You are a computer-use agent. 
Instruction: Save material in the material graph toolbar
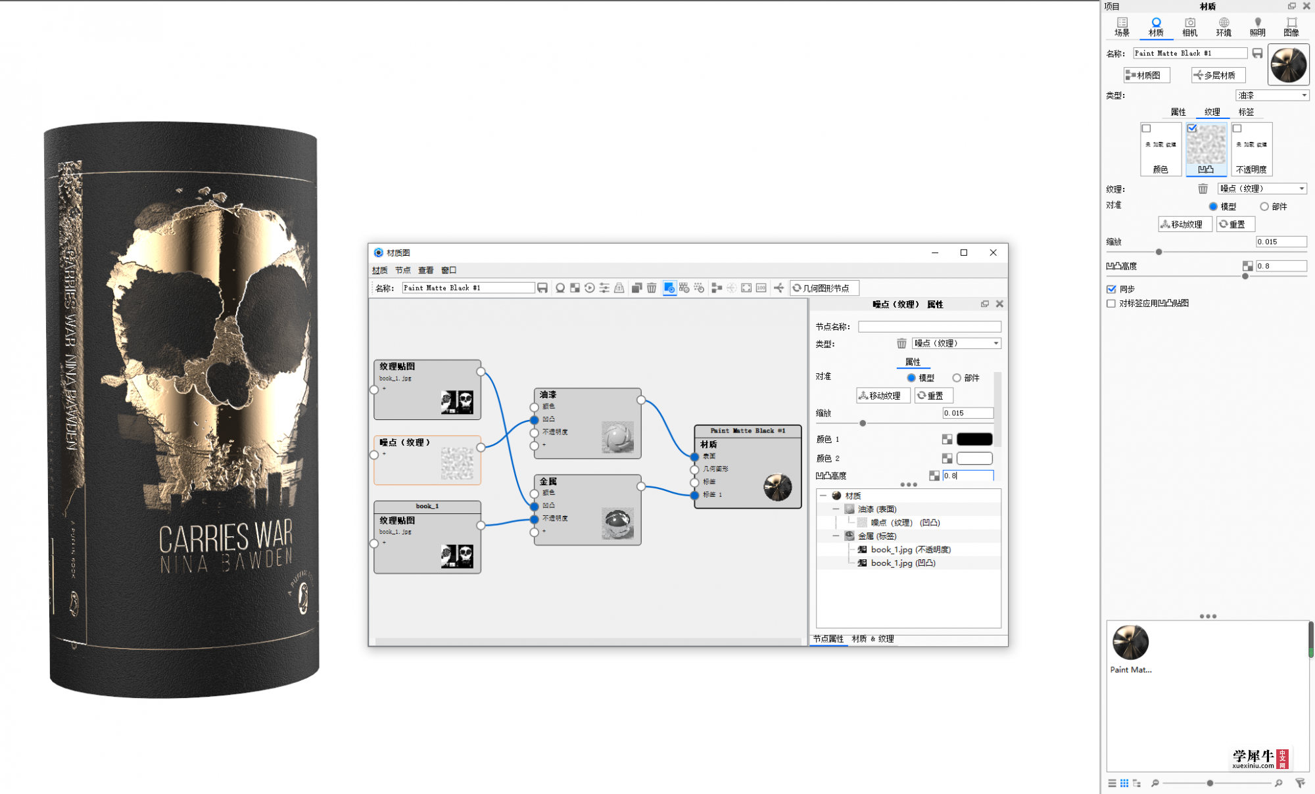[x=542, y=288]
